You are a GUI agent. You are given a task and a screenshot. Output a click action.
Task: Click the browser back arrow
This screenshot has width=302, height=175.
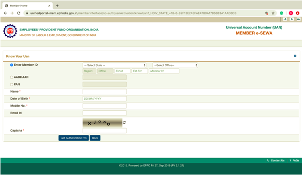point(5,13)
